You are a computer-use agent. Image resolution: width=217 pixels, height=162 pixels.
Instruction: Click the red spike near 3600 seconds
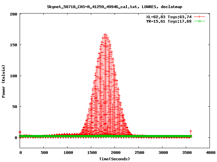click(x=191, y=133)
